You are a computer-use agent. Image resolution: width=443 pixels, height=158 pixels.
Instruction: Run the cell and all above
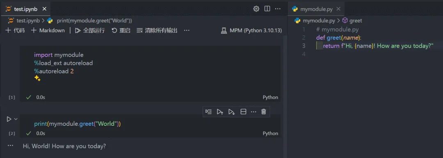tap(220, 112)
